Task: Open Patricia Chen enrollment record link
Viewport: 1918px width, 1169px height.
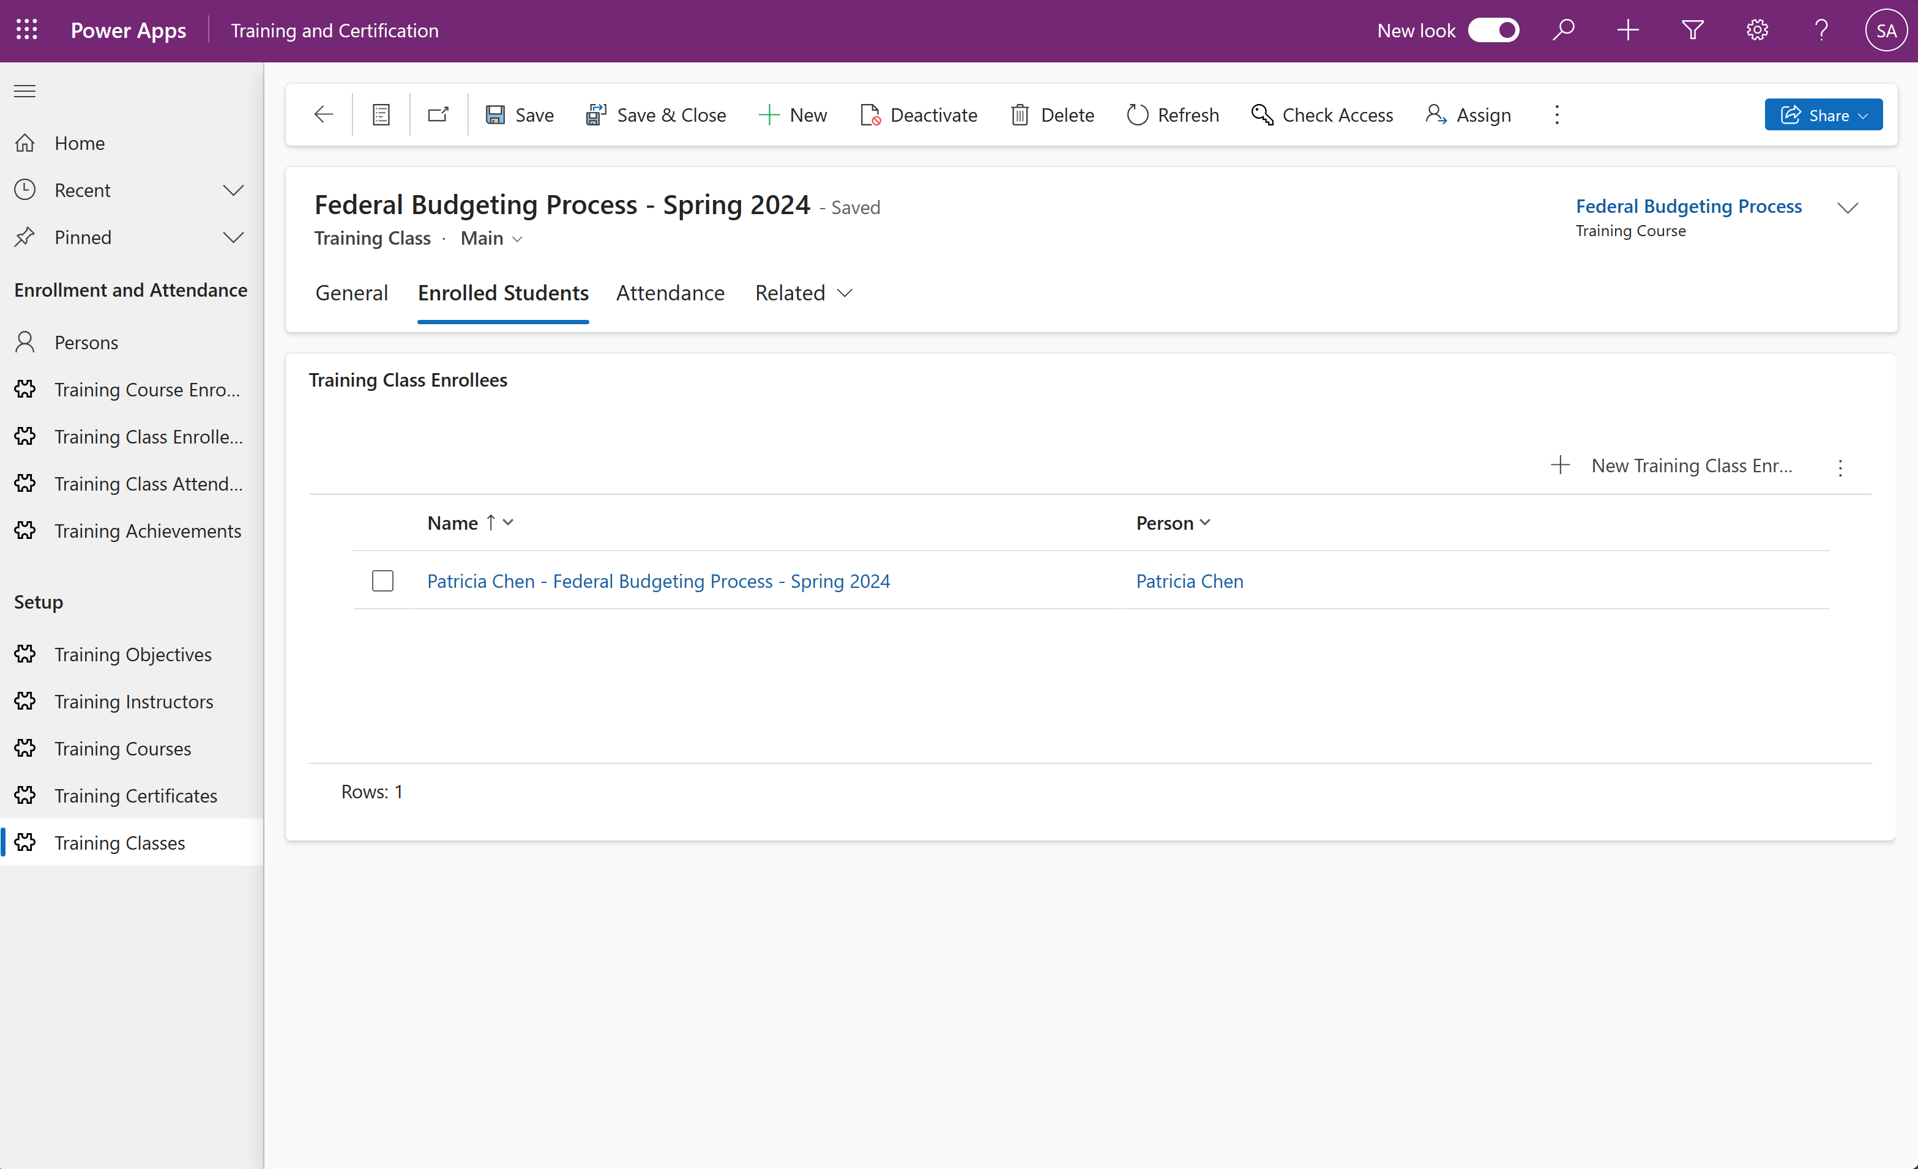Action: (659, 581)
